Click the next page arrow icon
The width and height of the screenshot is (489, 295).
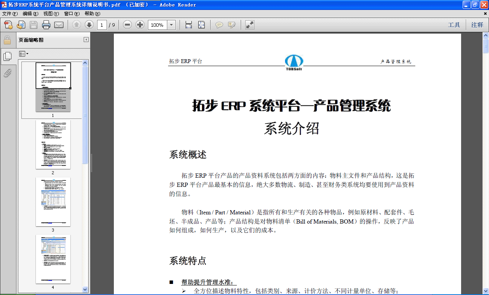(89, 24)
